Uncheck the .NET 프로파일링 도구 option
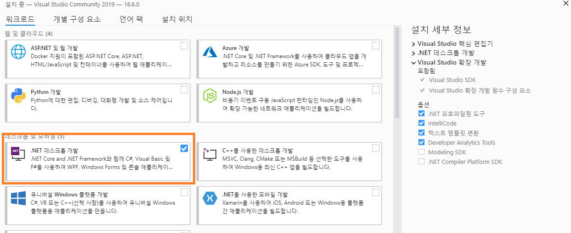 [422, 114]
